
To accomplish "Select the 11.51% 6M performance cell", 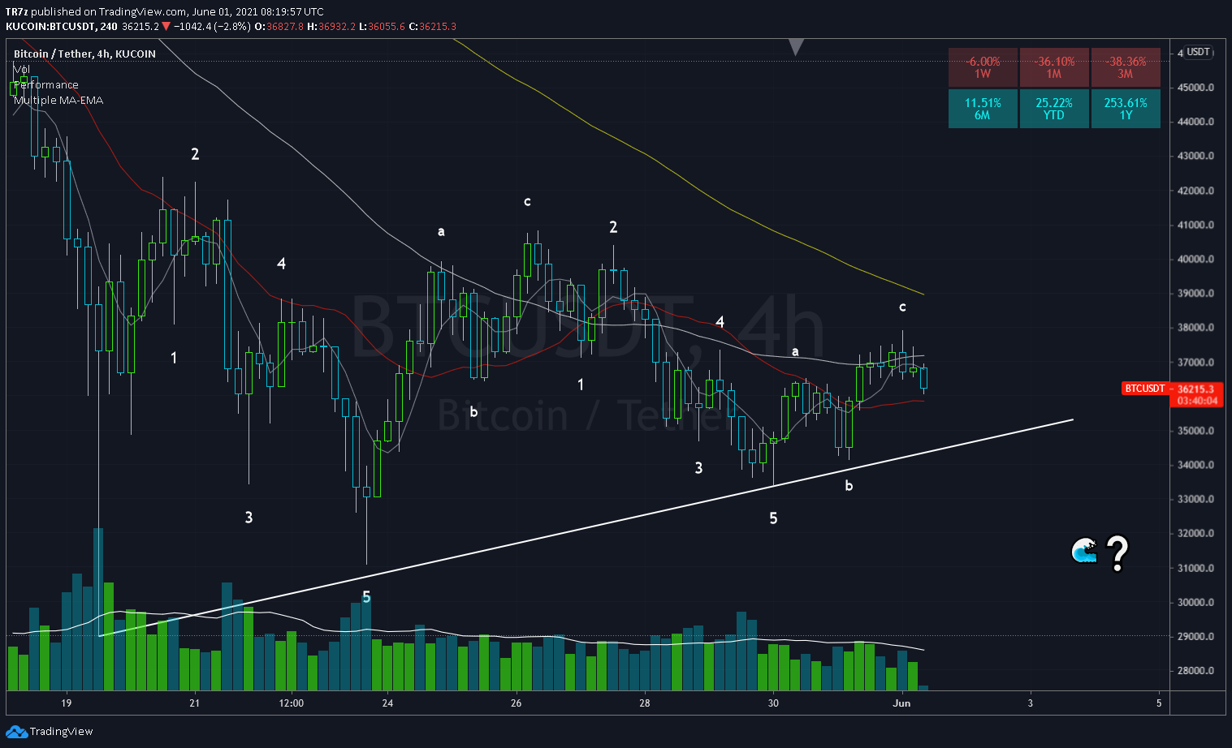I will tap(983, 109).
